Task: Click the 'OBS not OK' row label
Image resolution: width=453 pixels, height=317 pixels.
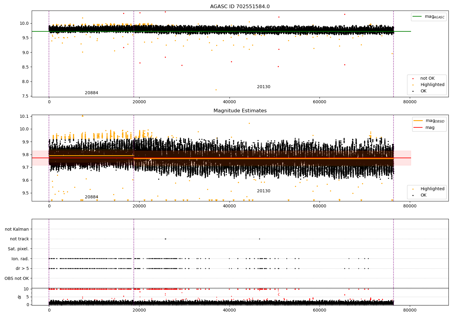Action: (17, 279)
